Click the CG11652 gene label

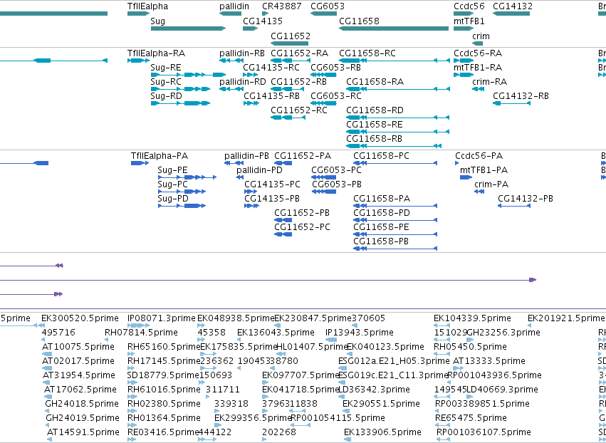click(x=291, y=36)
